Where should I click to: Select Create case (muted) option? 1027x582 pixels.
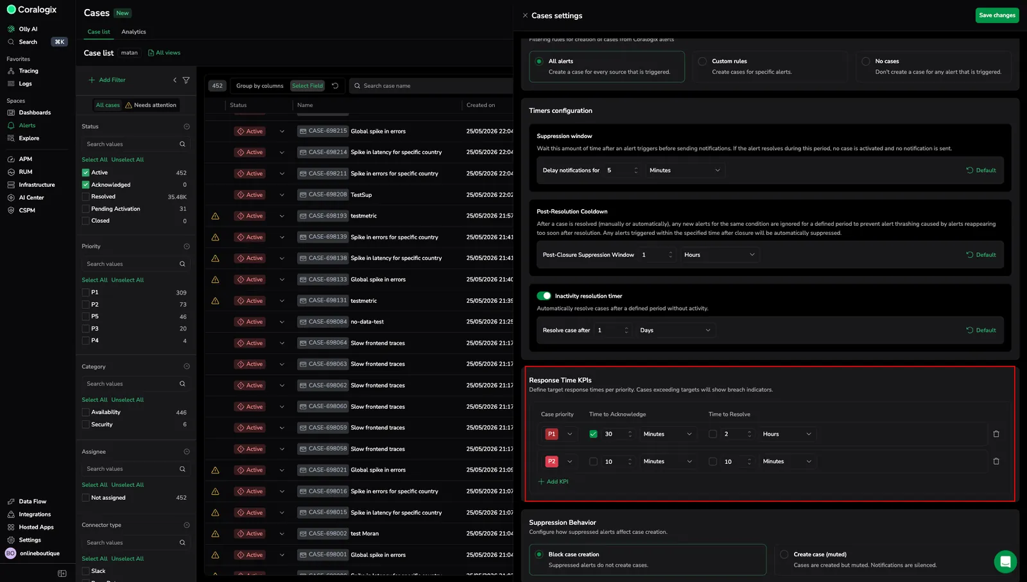pyautogui.click(x=784, y=554)
